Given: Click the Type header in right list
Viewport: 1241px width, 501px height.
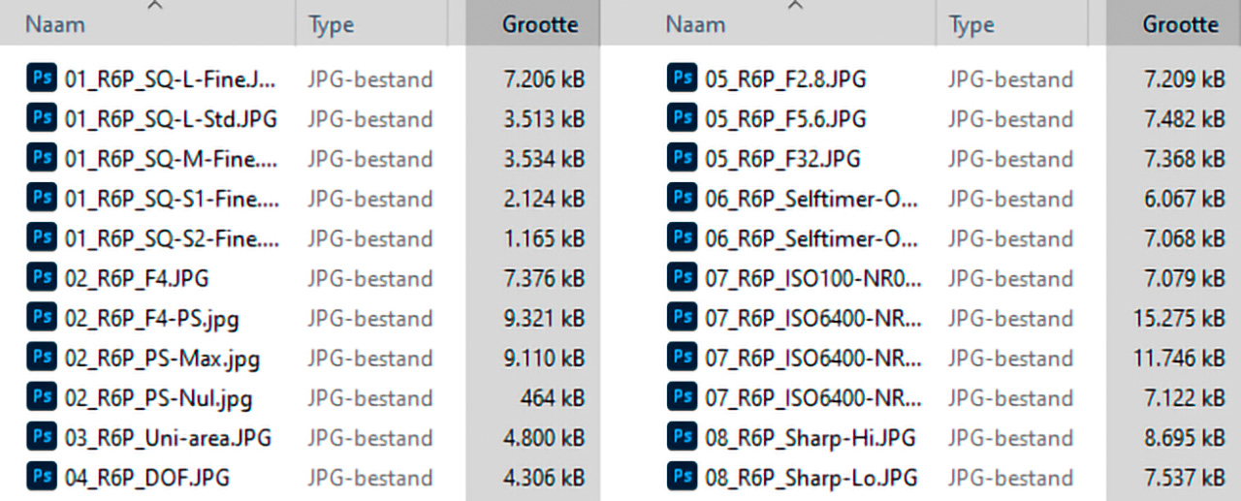Looking at the screenshot, I should (971, 25).
